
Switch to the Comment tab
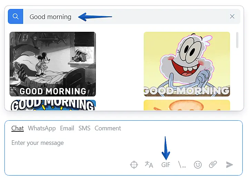tap(108, 128)
